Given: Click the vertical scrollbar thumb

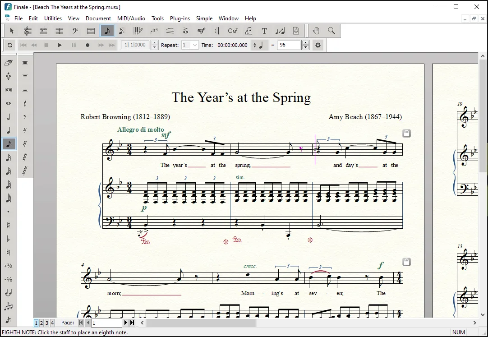Looking at the screenshot, I should pyautogui.click(x=483, y=117).
